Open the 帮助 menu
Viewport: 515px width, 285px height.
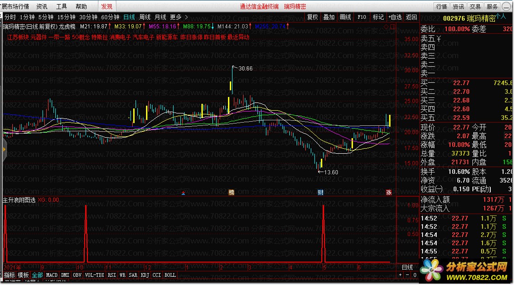(x=81, y=6)
